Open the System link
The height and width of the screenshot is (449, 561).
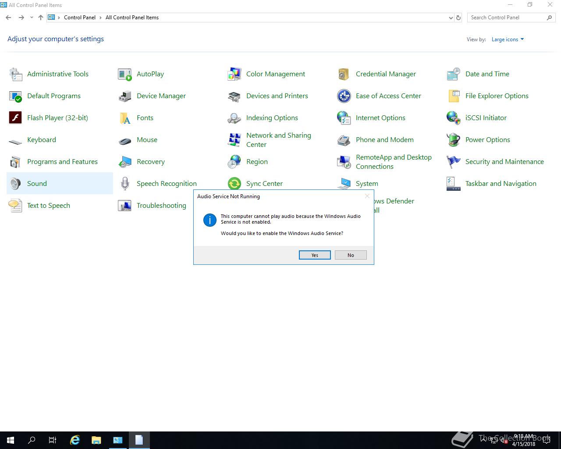pyautogui.click(x=367, y=184)
